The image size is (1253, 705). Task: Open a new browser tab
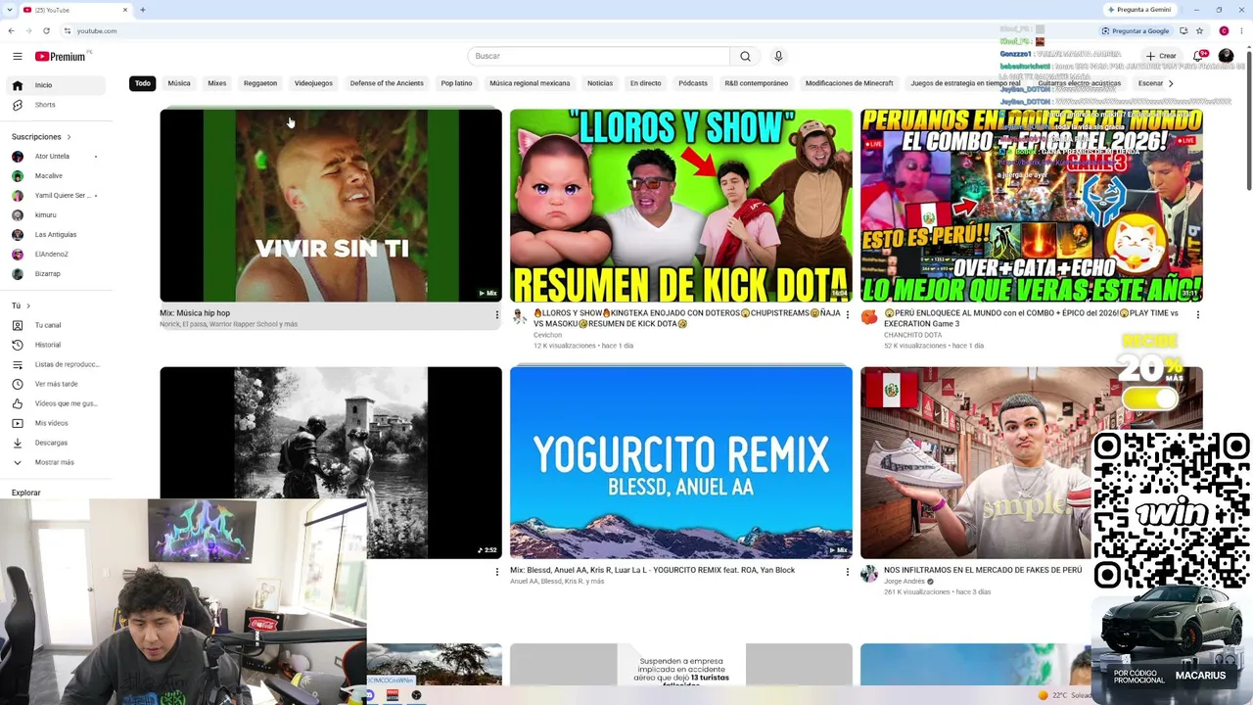tap(142, 10)
